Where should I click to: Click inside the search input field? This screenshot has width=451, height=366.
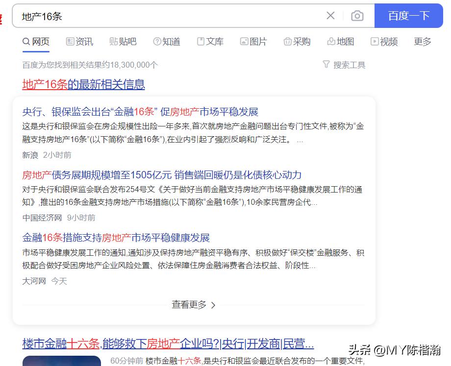pos(147,16)
